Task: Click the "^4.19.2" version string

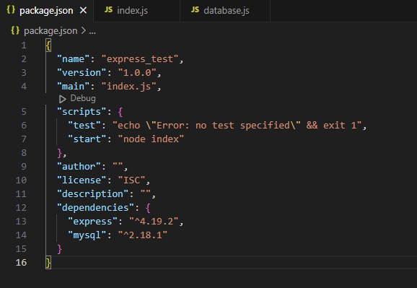Action: 154,222
